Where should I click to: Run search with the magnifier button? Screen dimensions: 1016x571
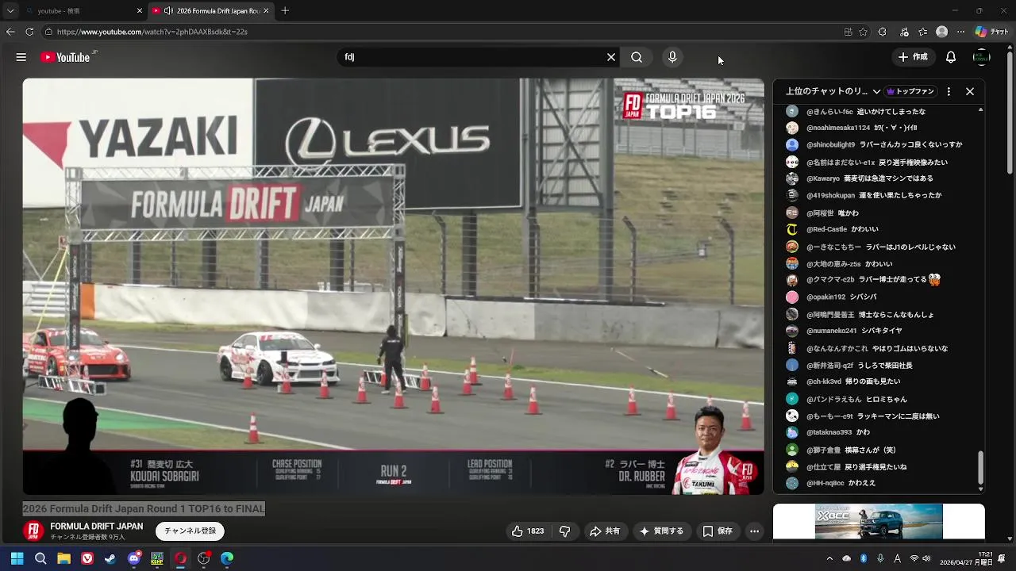637,57
